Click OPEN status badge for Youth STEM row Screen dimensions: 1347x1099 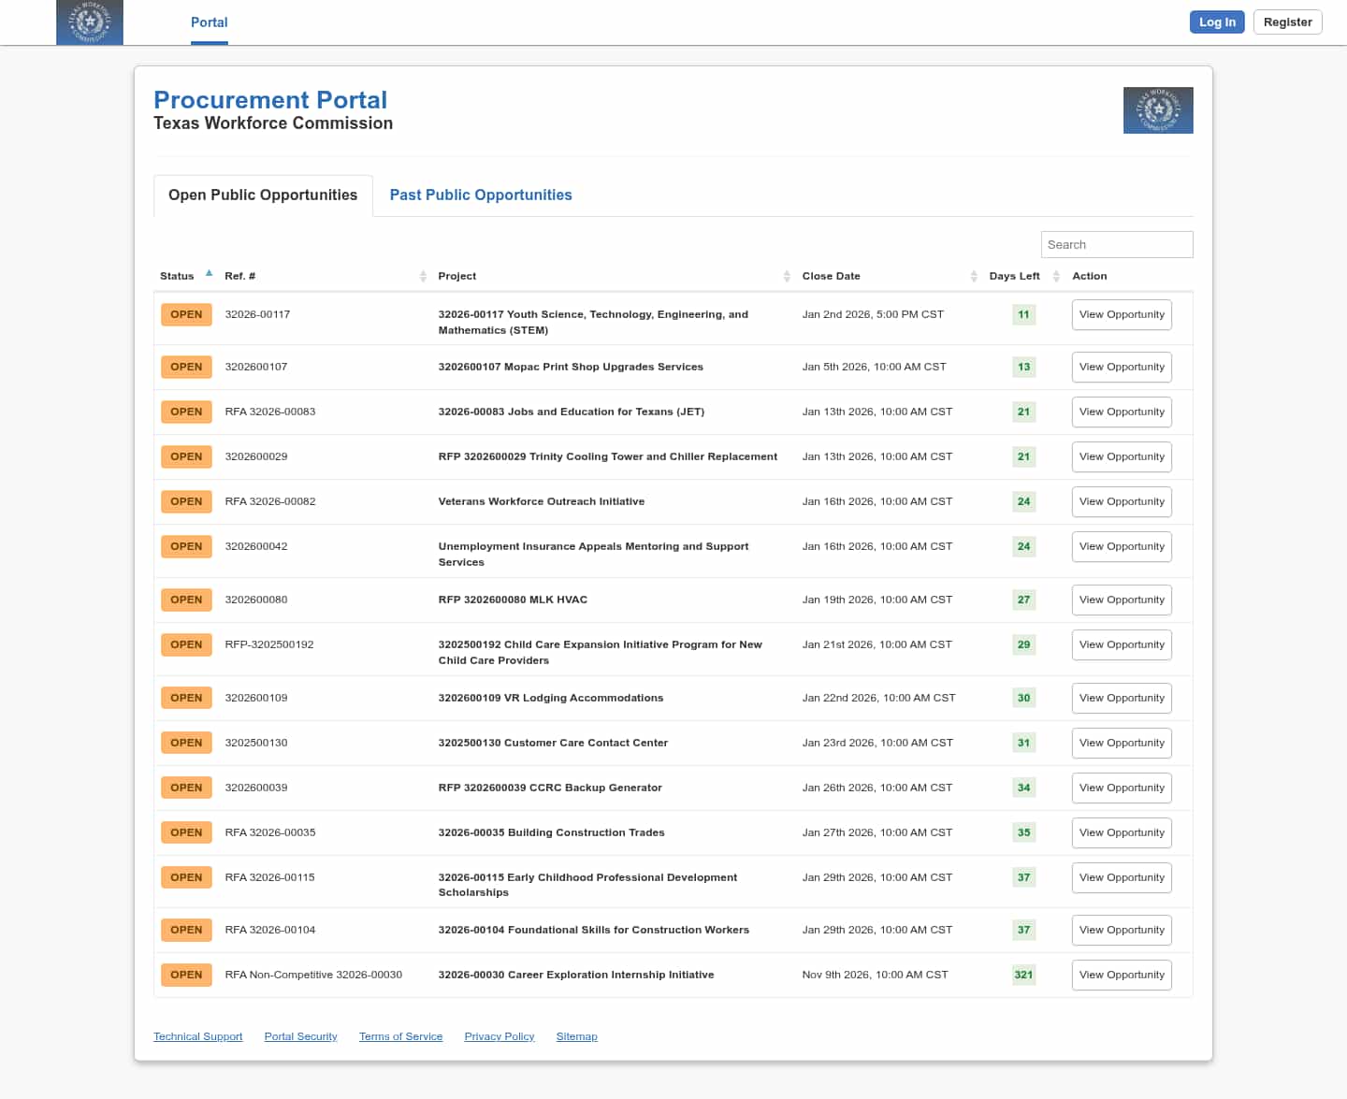[186, 315]
